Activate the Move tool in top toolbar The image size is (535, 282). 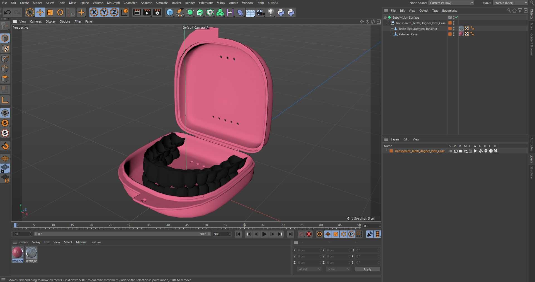(40, 12)
